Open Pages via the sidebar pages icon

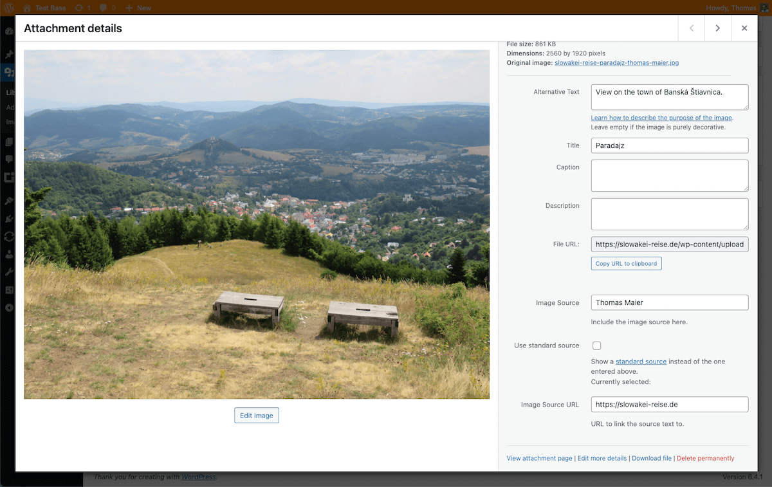click(x=8, y=142)
